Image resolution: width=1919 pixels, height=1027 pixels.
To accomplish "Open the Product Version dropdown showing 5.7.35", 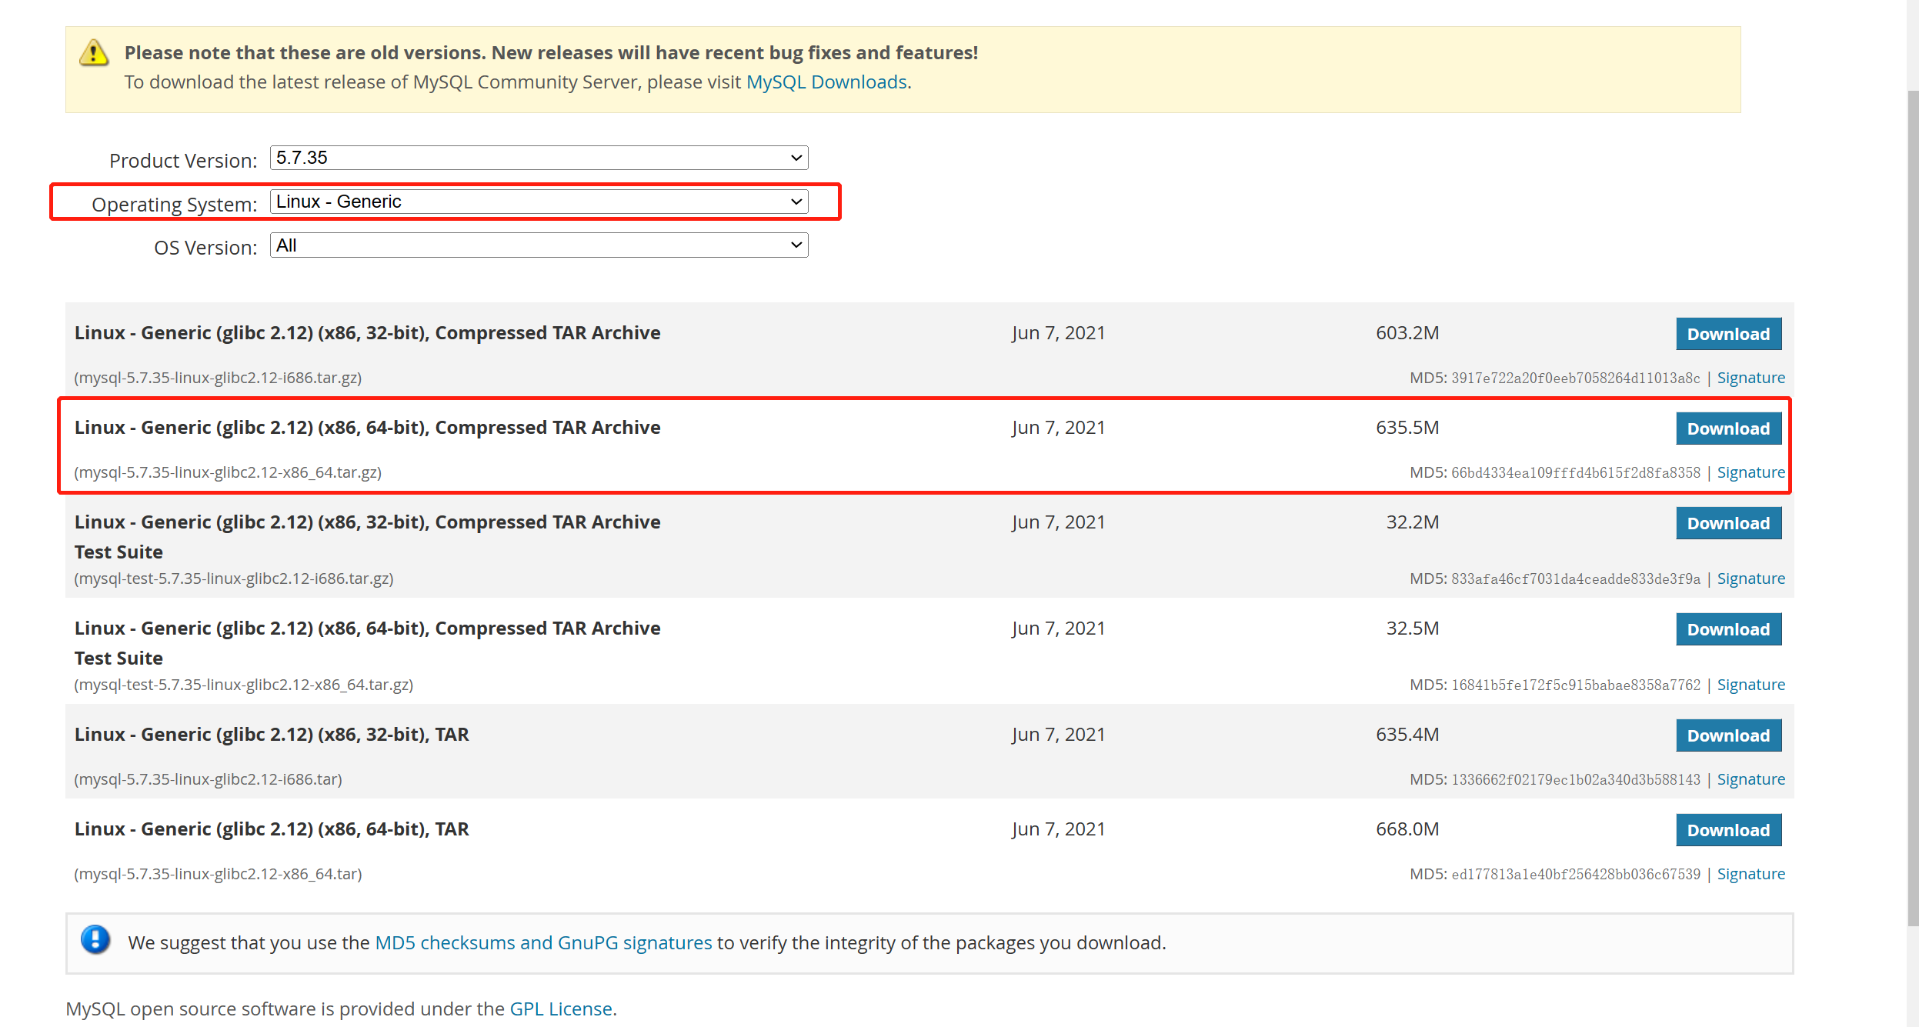I will click(x=539, y=158).
